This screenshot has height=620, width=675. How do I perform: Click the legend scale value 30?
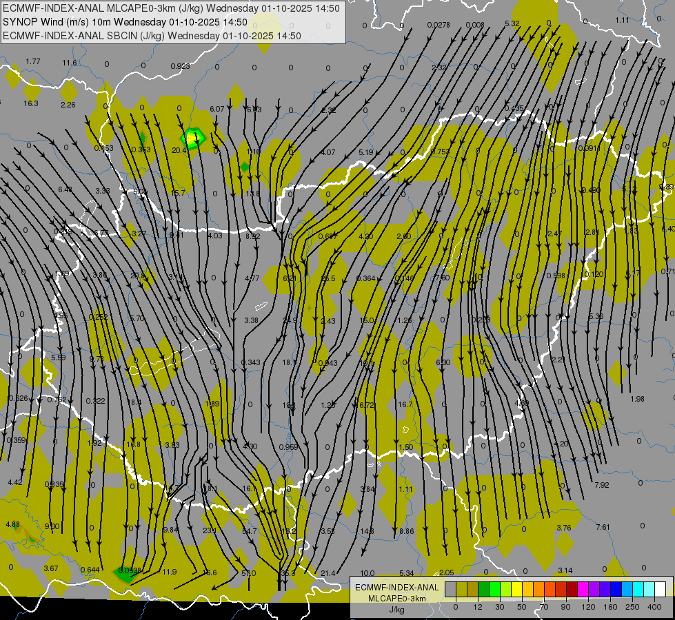click(499, 607)
